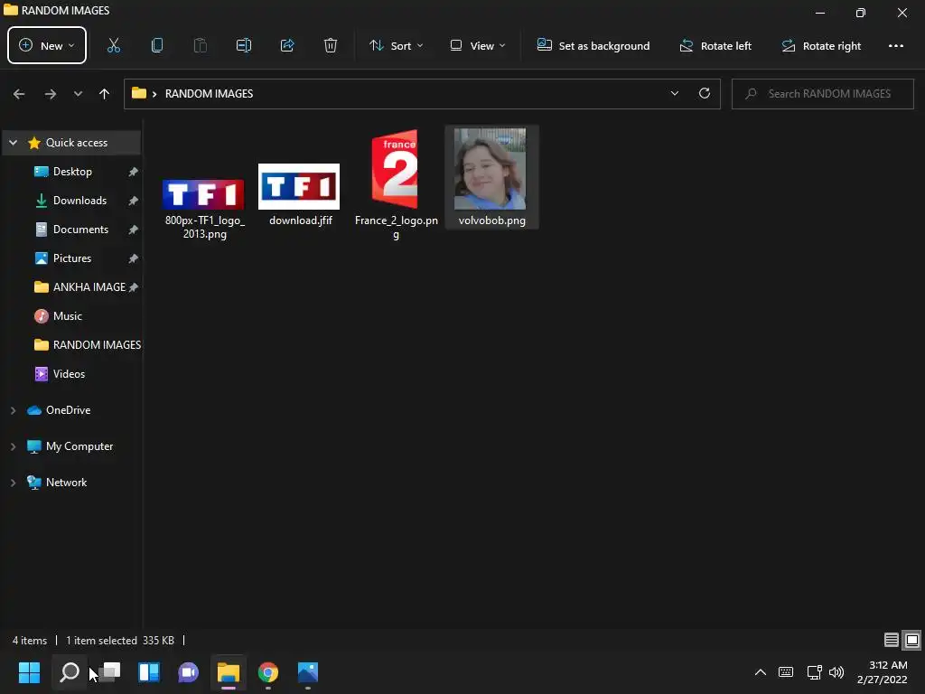Show hidden system tray icons

pyautogui.click(x=761, y=672)
